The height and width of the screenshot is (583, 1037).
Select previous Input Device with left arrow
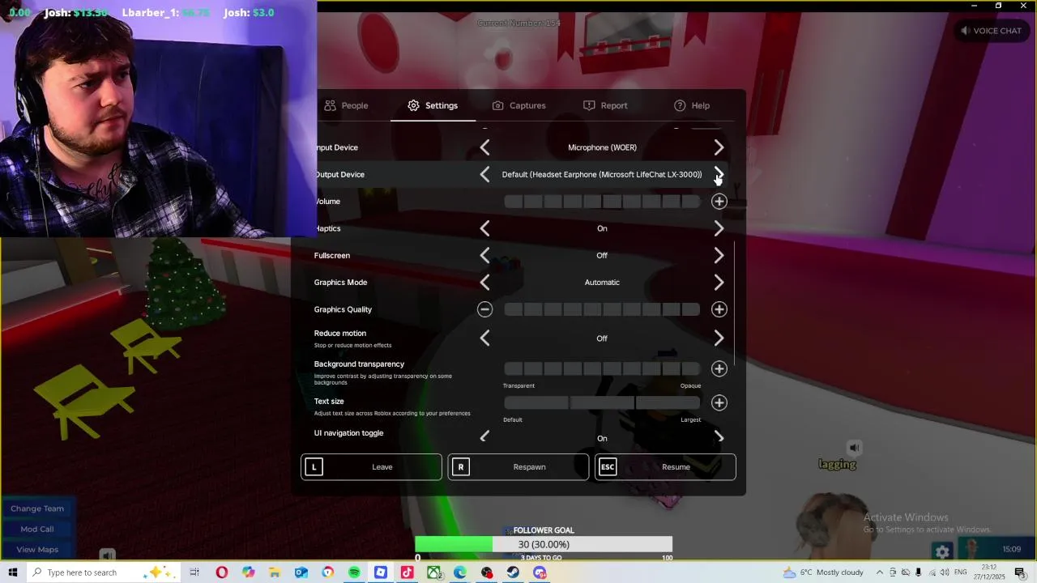click(x=484, y=147)
